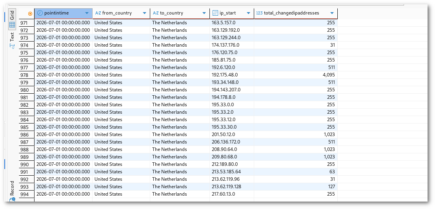Click the ip_start cell 195.33.2.0
The height and width of the screenshot is (209, 435).
coord(232,112)
